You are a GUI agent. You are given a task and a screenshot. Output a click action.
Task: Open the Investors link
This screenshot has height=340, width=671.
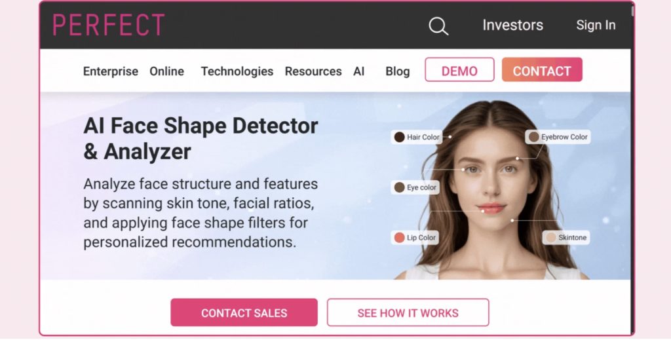coord(512,26)
